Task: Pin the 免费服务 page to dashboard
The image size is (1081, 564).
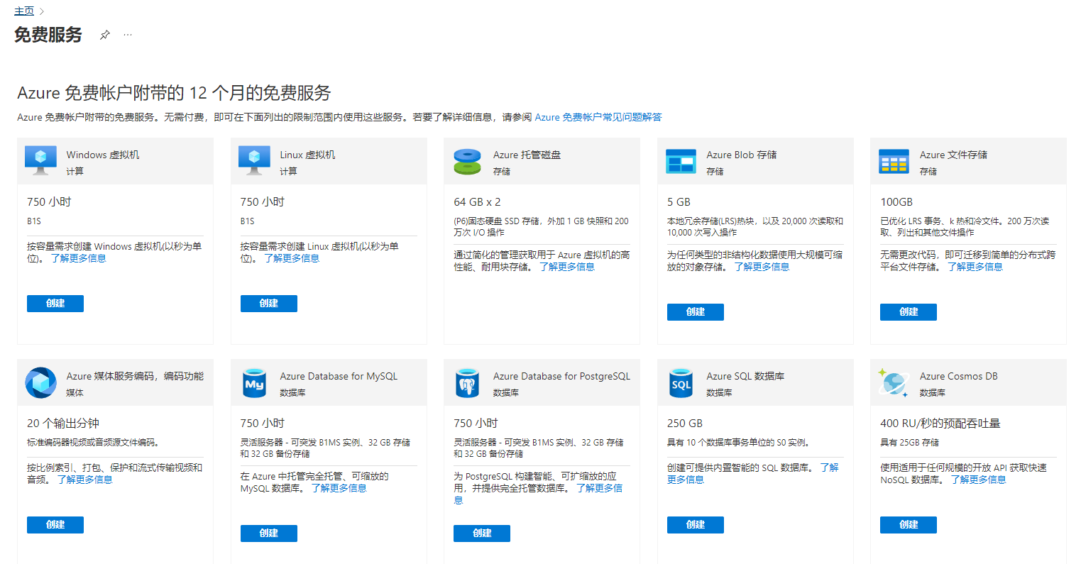Action: click(x=105, y=35)
